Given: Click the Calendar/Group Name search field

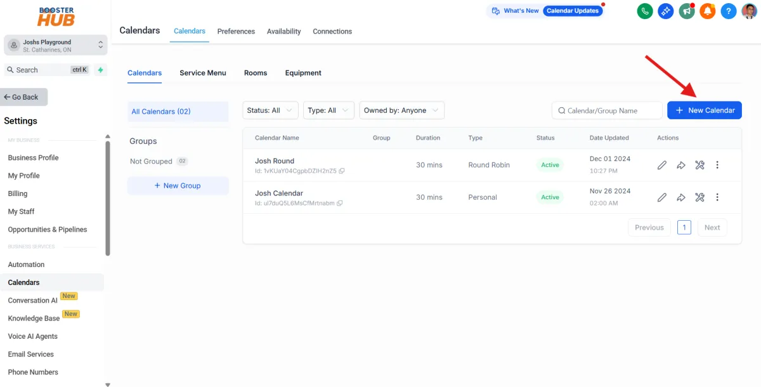Looking at the screenshot, I should point(606,110).
